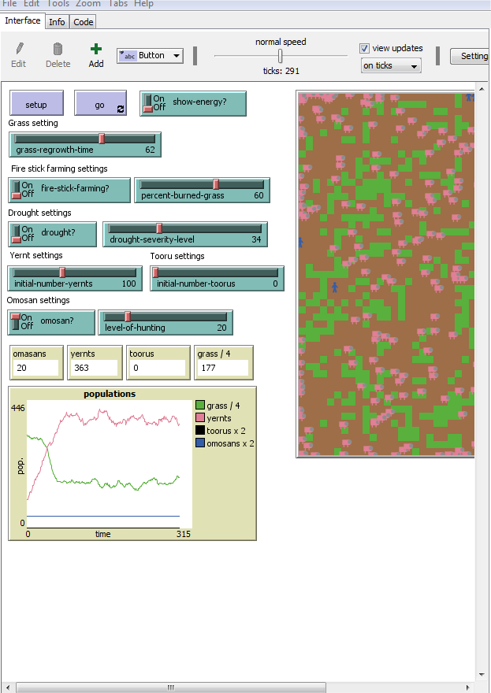Click the black toorus x 2 legend swatch
This screenshot has width=491, height=693.
coord(200,431)
